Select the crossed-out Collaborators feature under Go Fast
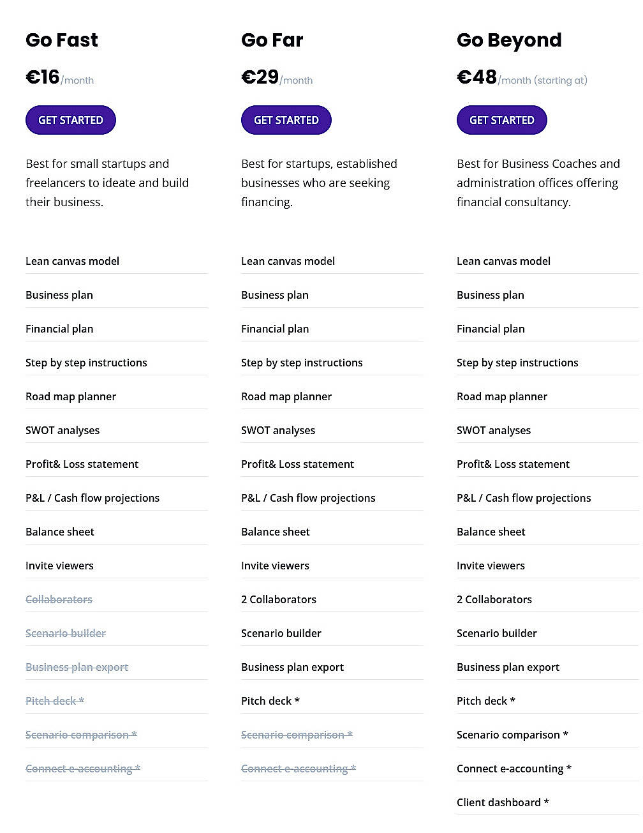 (x=59, y=599)
